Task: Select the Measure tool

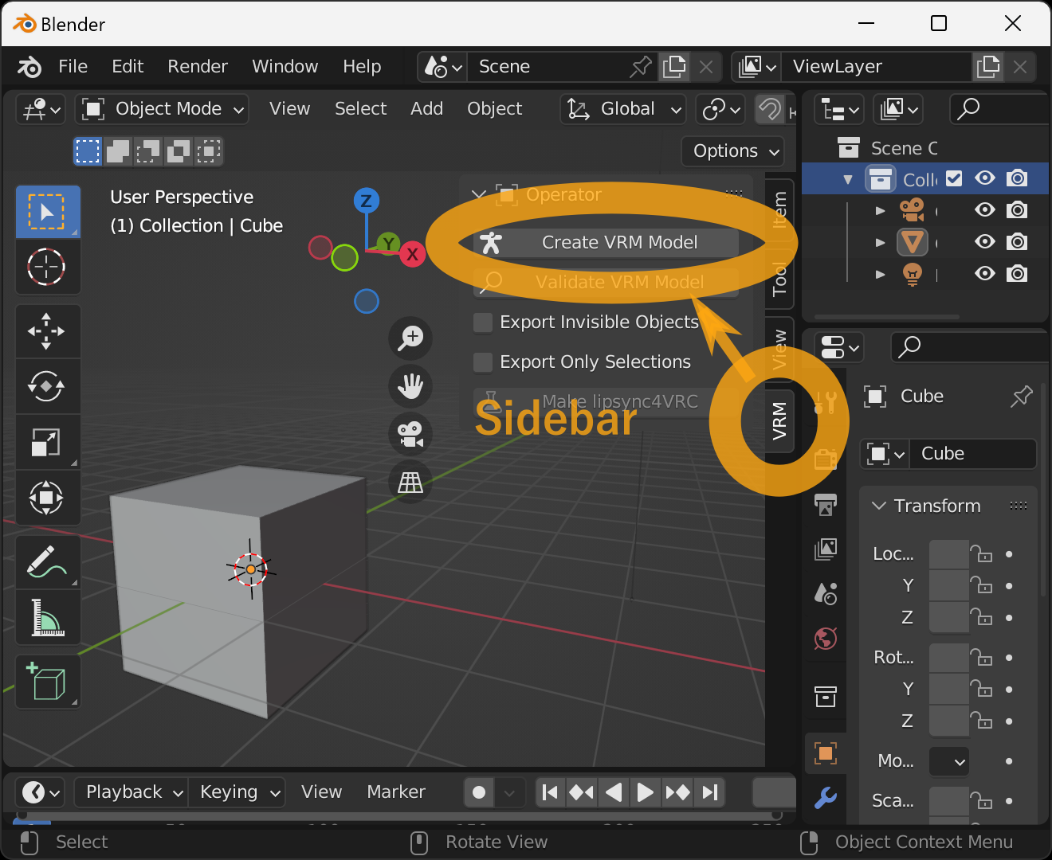Action: coord(47,617)
